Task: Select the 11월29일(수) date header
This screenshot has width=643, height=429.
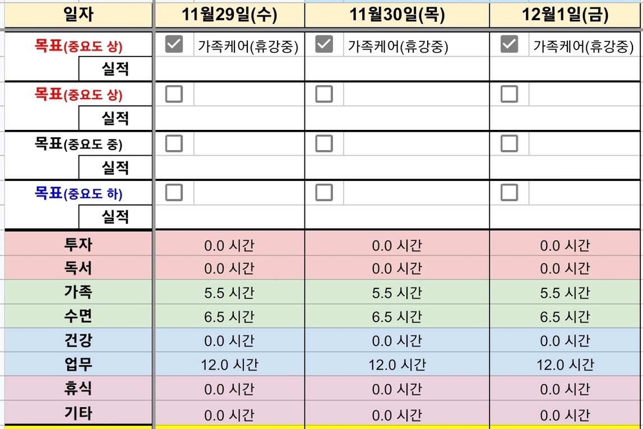Action: click(229, 15)
